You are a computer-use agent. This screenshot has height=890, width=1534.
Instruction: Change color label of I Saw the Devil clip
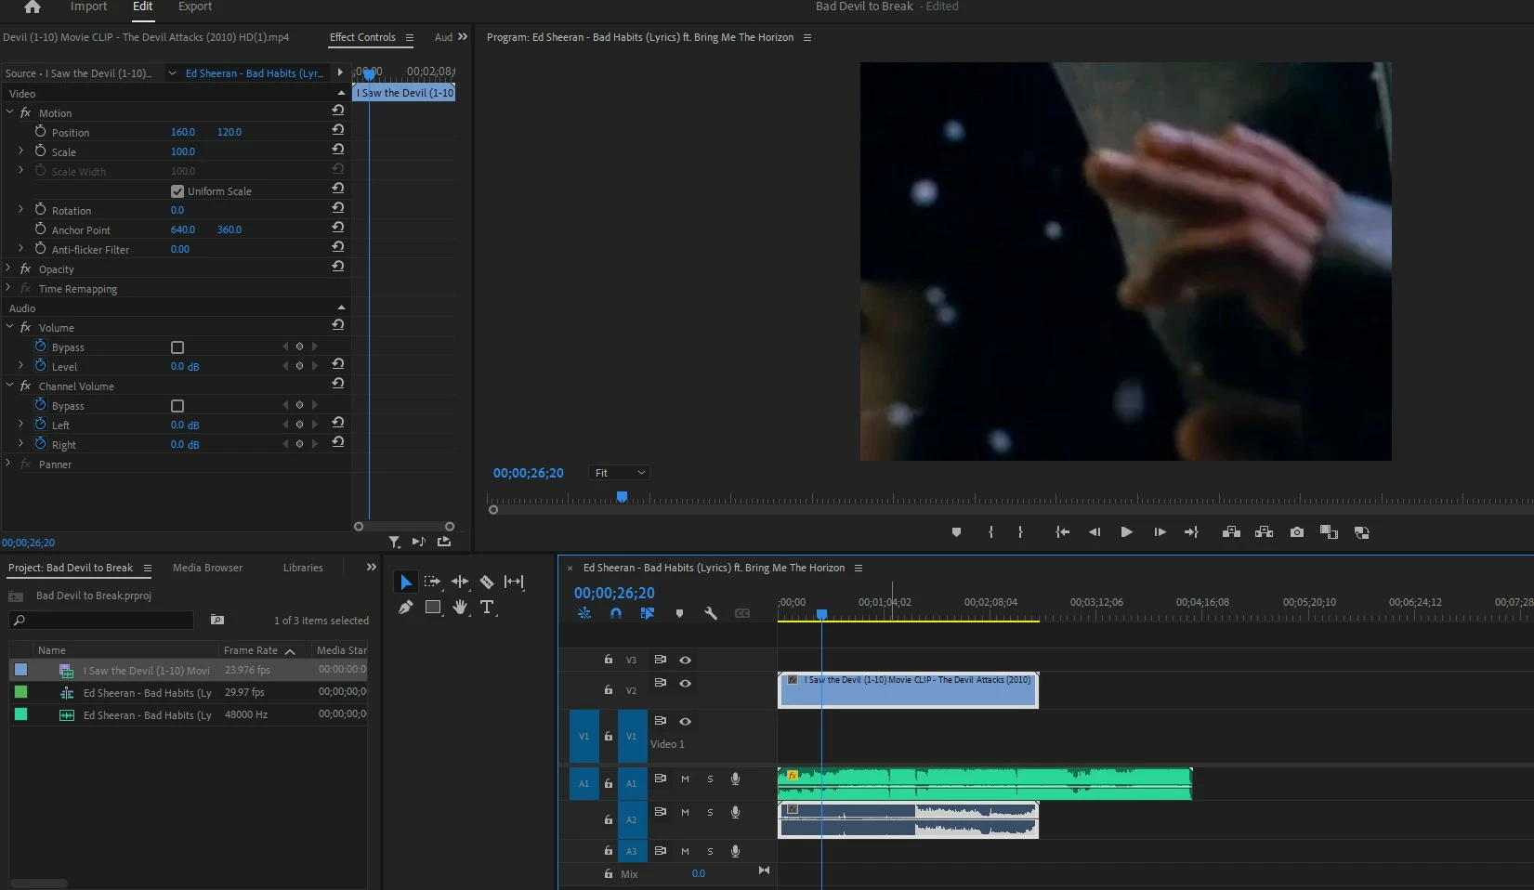[21, 670]
